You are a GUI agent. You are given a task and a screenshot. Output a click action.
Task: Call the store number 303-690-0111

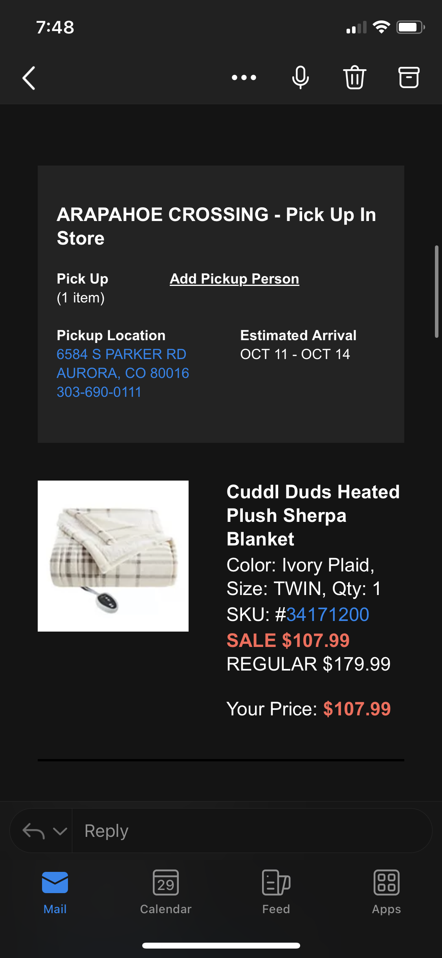point(99,392)
